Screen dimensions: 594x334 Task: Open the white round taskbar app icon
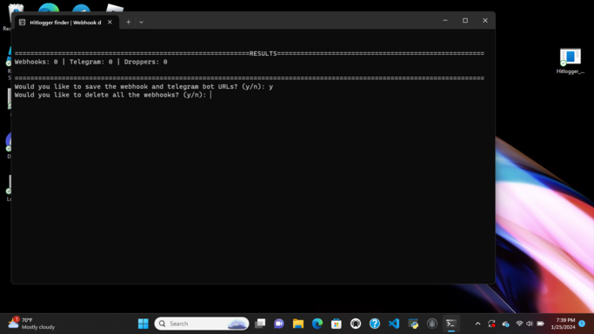(356, 324)
